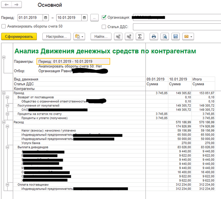
Task: Enable Анализировать обороты счета 50 checkbox
Action: (4, 26)
